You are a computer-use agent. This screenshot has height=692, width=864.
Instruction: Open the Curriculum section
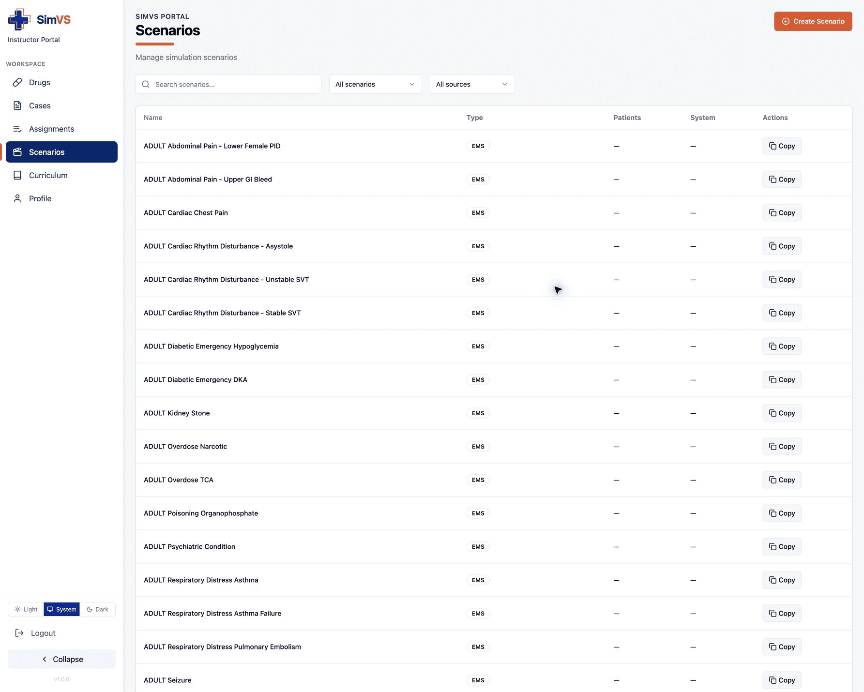click(61, 175)
